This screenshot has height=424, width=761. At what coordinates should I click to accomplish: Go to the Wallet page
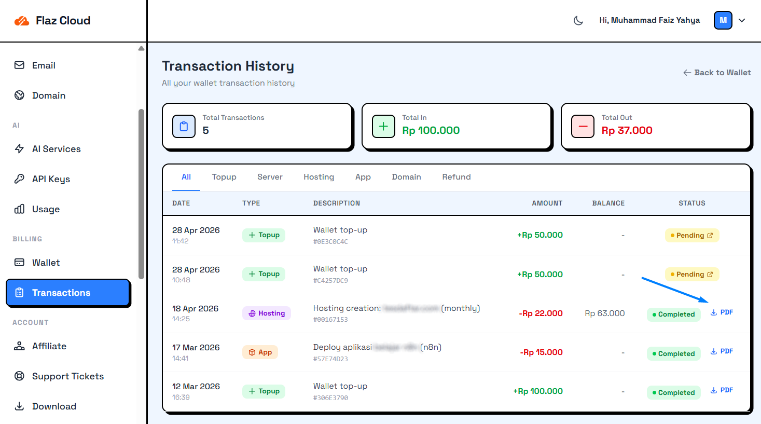(46, 263)
